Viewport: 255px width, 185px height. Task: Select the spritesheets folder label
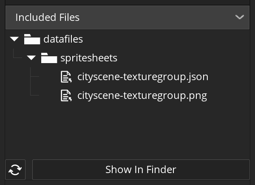pos(89,58)
